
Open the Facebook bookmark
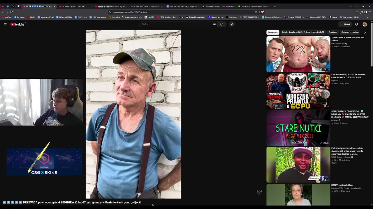pyautogui.click(x=20, y=17)
